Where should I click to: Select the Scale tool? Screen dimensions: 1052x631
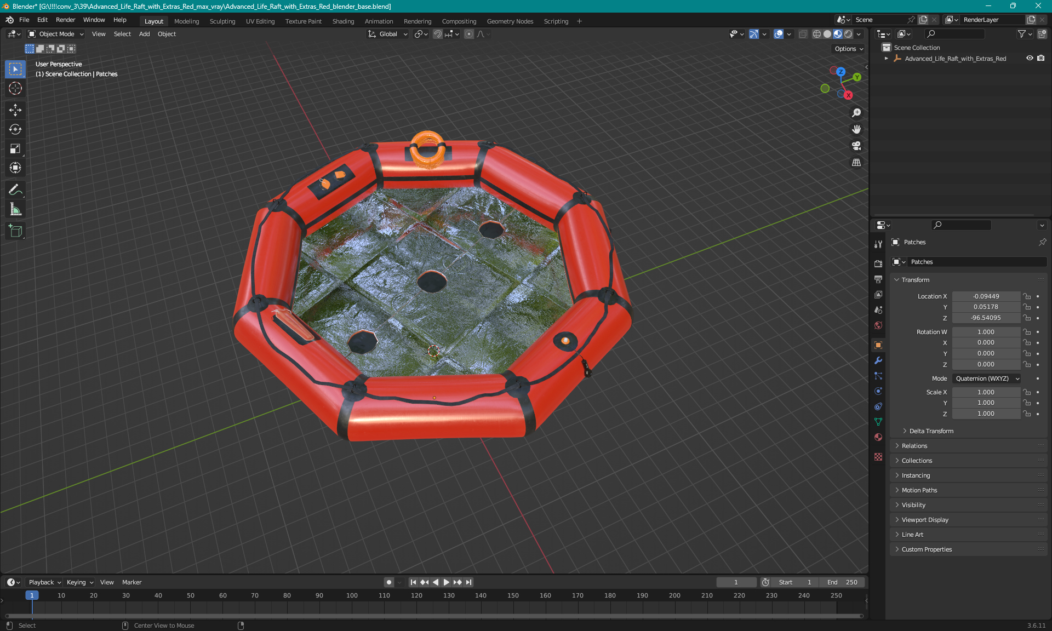[x=15, y=148]
